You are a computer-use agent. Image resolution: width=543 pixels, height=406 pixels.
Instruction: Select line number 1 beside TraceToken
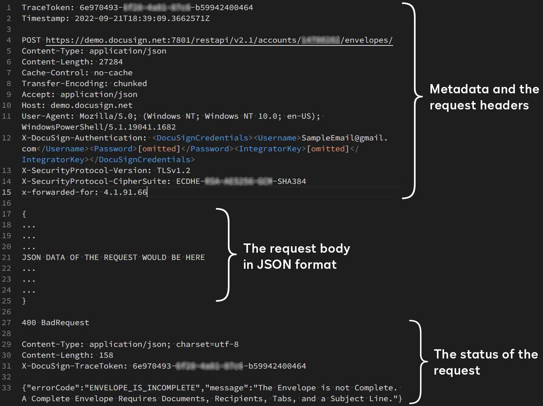point(8,7)
